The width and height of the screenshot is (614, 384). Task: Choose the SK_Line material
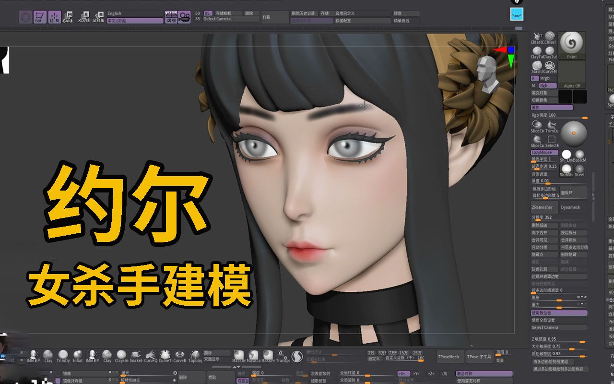[566, 156]
